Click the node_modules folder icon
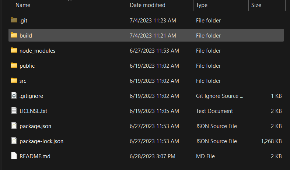 (x=14, y=50)
